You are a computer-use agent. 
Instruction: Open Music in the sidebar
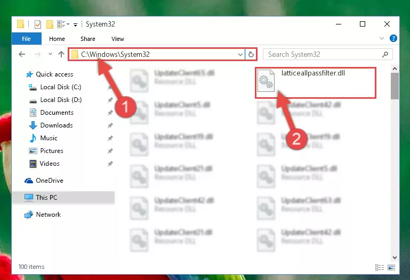pyautogui.click(x=43, y=138)
